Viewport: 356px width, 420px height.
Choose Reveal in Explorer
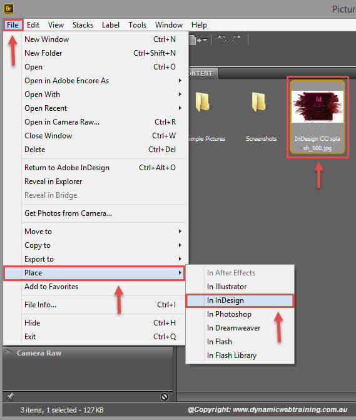[x=94, y=182]
